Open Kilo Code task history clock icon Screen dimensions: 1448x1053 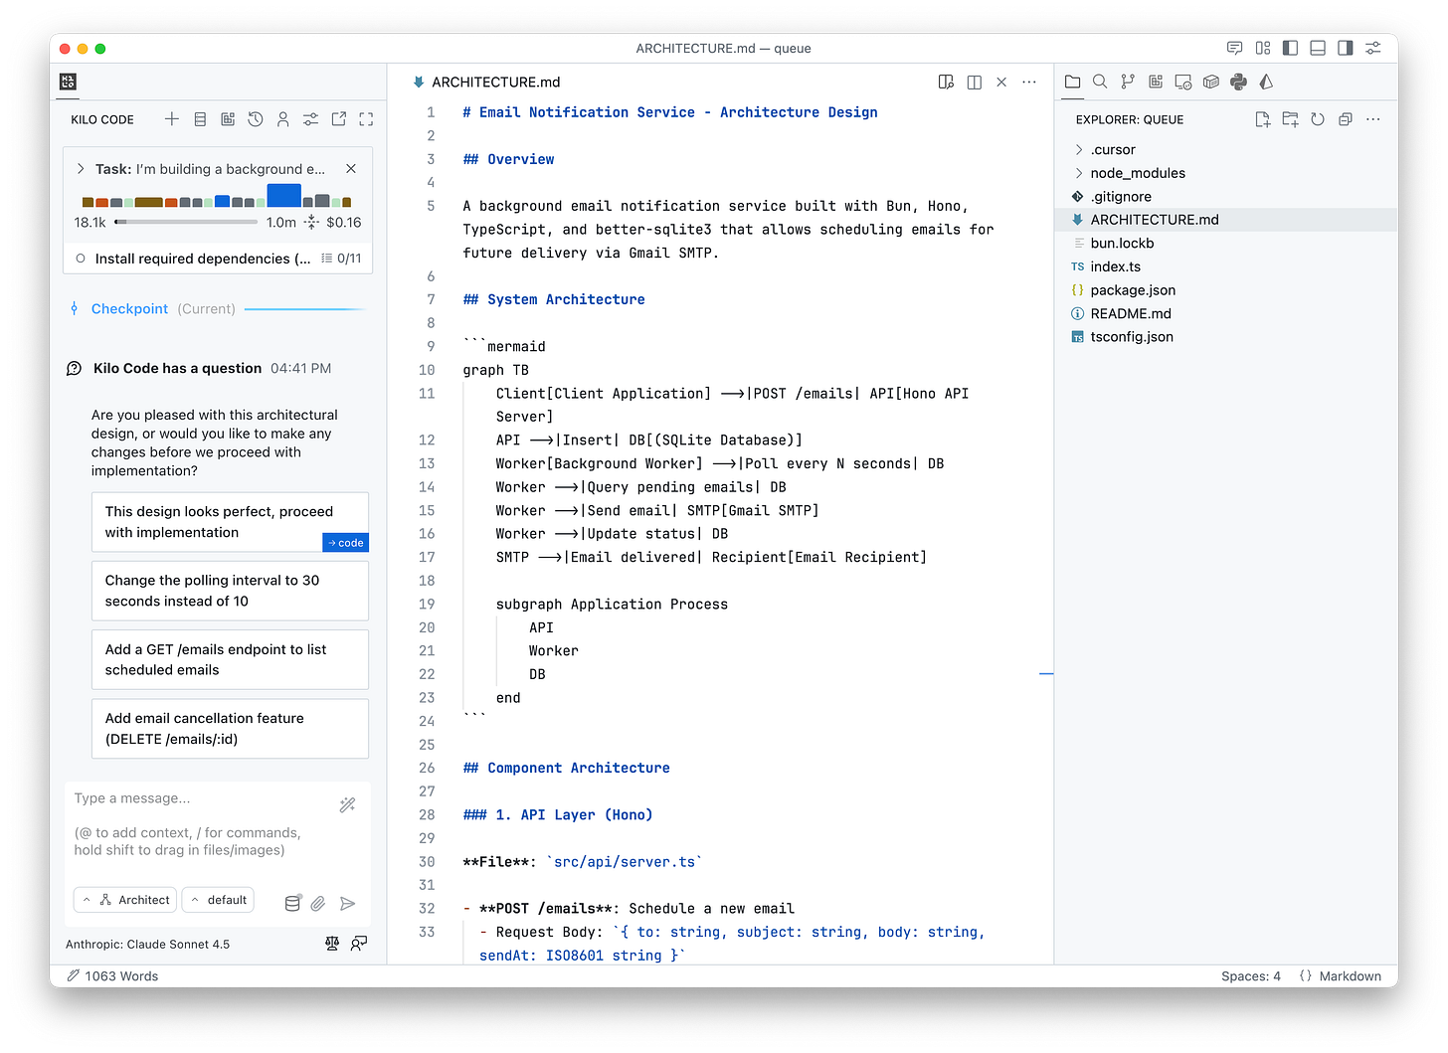pos(256,119)
